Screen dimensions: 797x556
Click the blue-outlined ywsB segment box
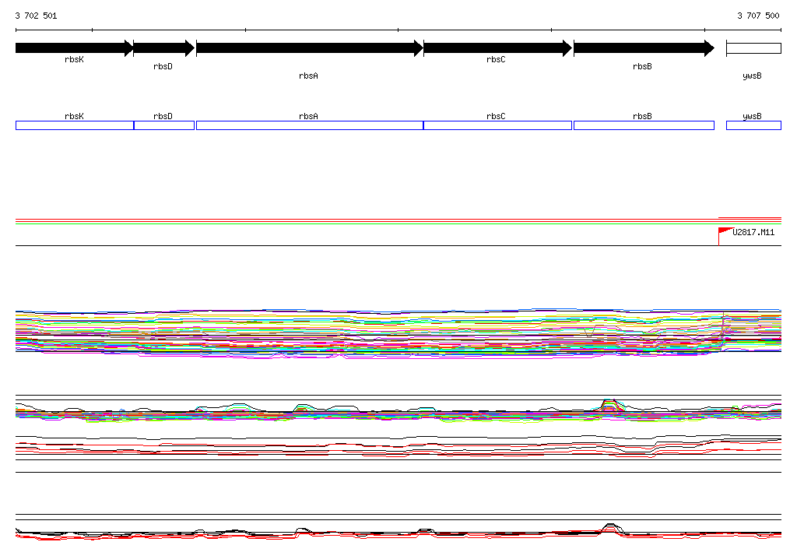tap(753, 125)
